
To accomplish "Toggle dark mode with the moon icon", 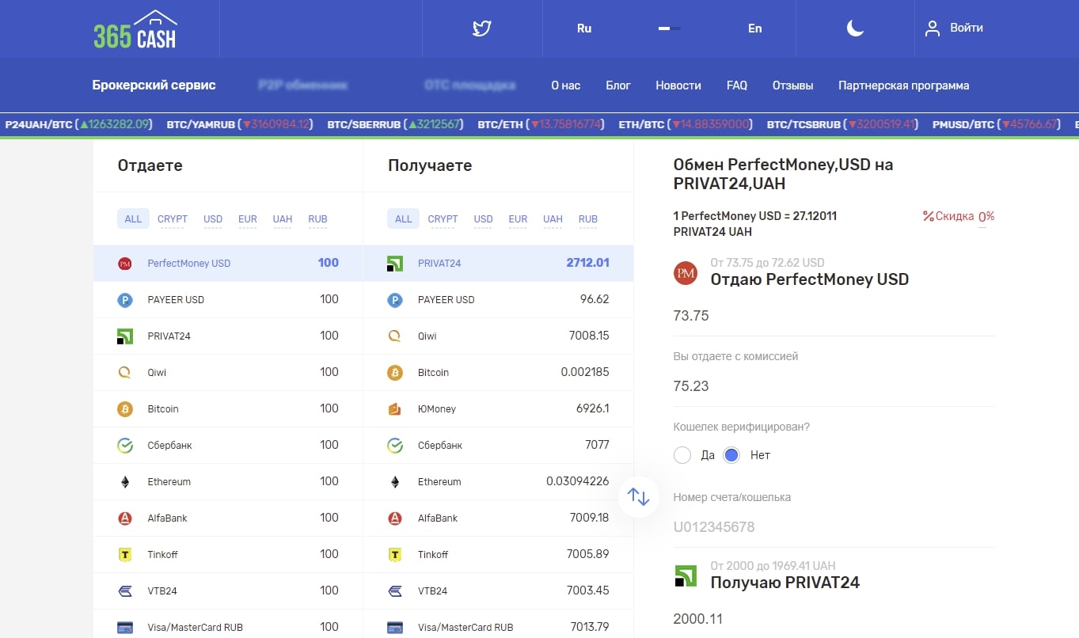I will [855, 28].
